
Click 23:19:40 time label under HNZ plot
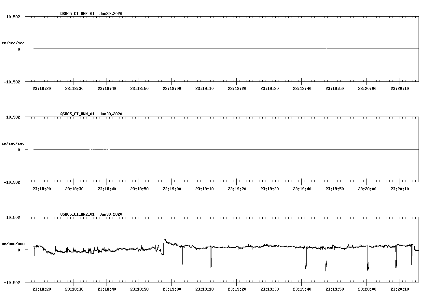pyautogui.click(x=302, y=289)
